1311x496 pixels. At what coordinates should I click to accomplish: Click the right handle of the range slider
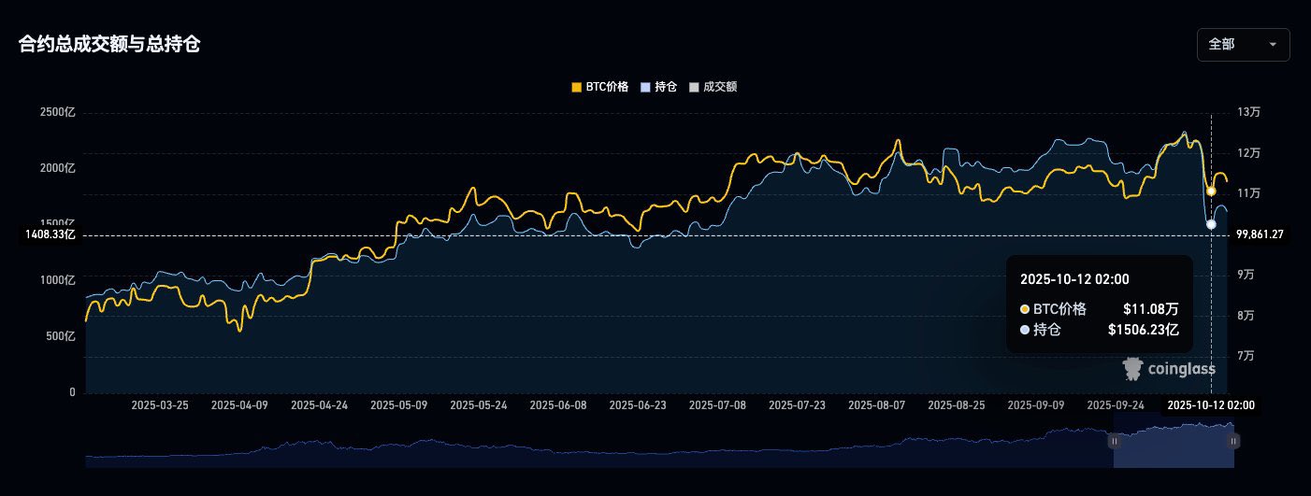coord(1233,440)
